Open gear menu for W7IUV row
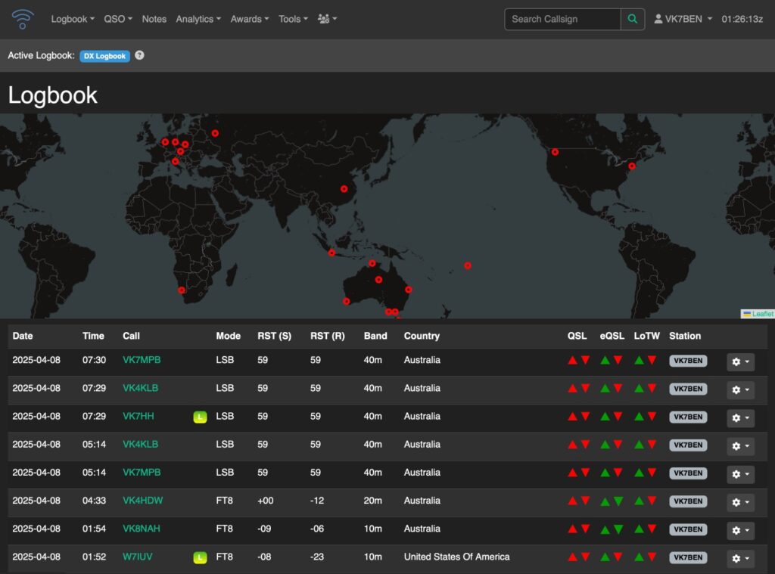 point(740,558)
